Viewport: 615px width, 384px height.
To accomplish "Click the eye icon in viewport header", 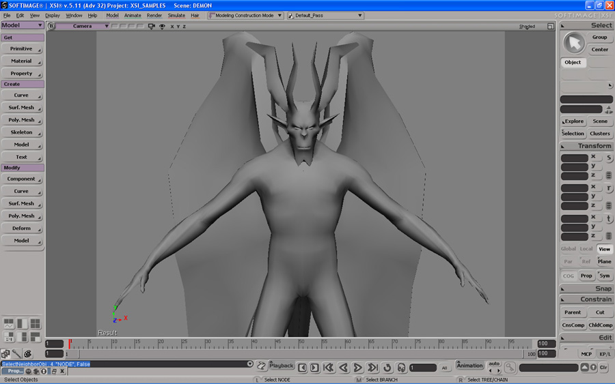I will (x=162, y=26).
